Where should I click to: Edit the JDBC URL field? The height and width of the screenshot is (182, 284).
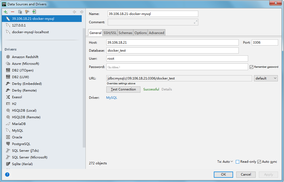pyautogui.click(x=179, y=78)
